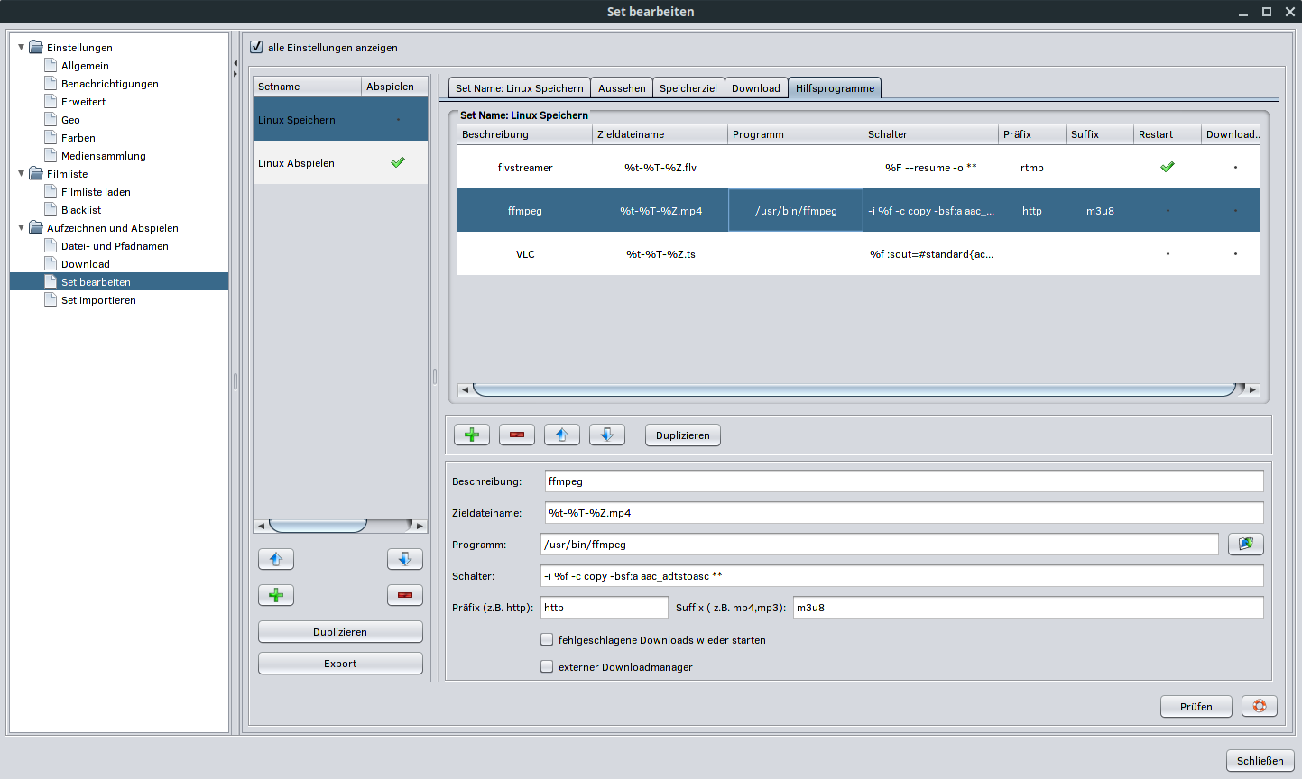Add a new helper program with green plus
Screen dimensions: 1302x779
pos(471,435)
